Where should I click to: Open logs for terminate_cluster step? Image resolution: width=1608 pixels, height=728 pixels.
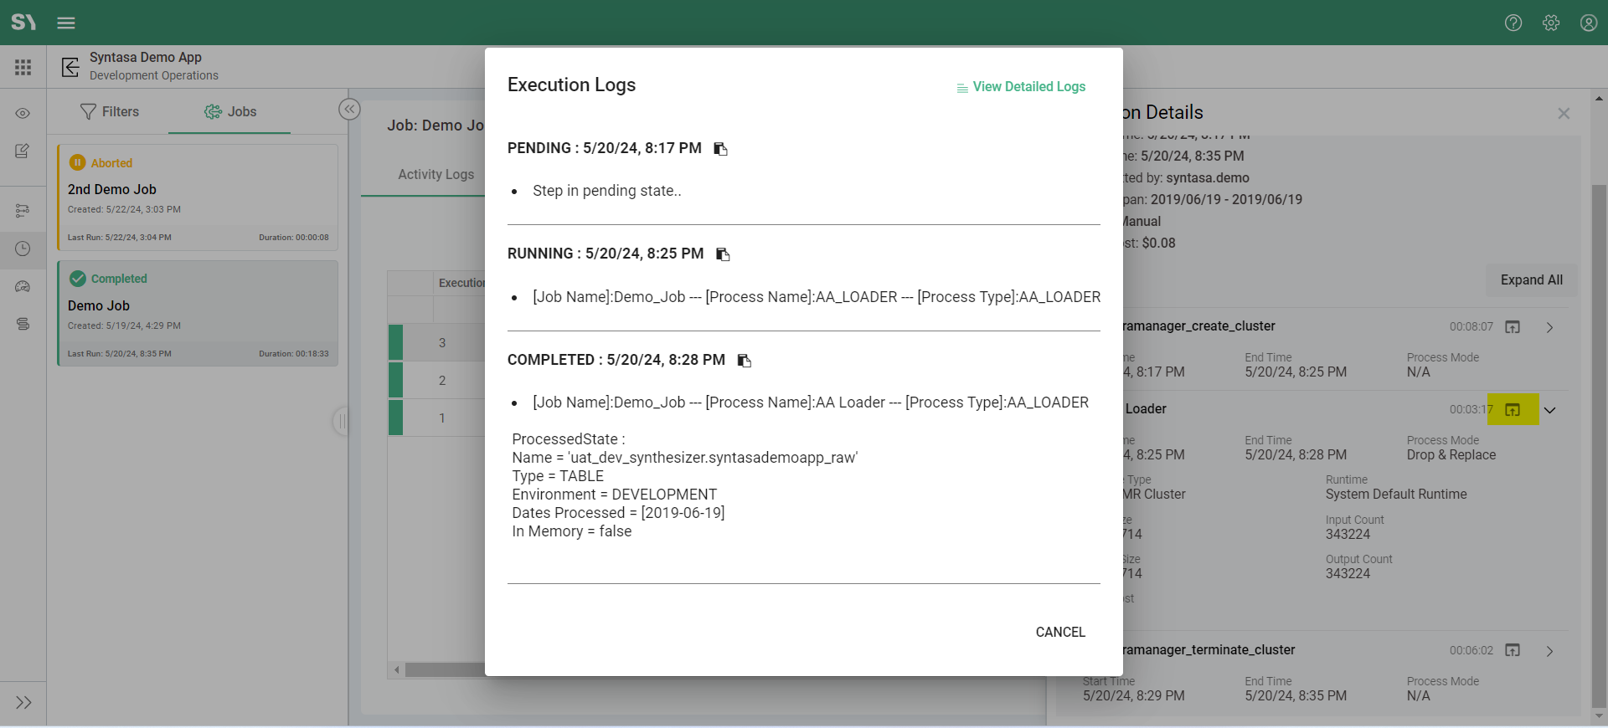(1513, 650)
